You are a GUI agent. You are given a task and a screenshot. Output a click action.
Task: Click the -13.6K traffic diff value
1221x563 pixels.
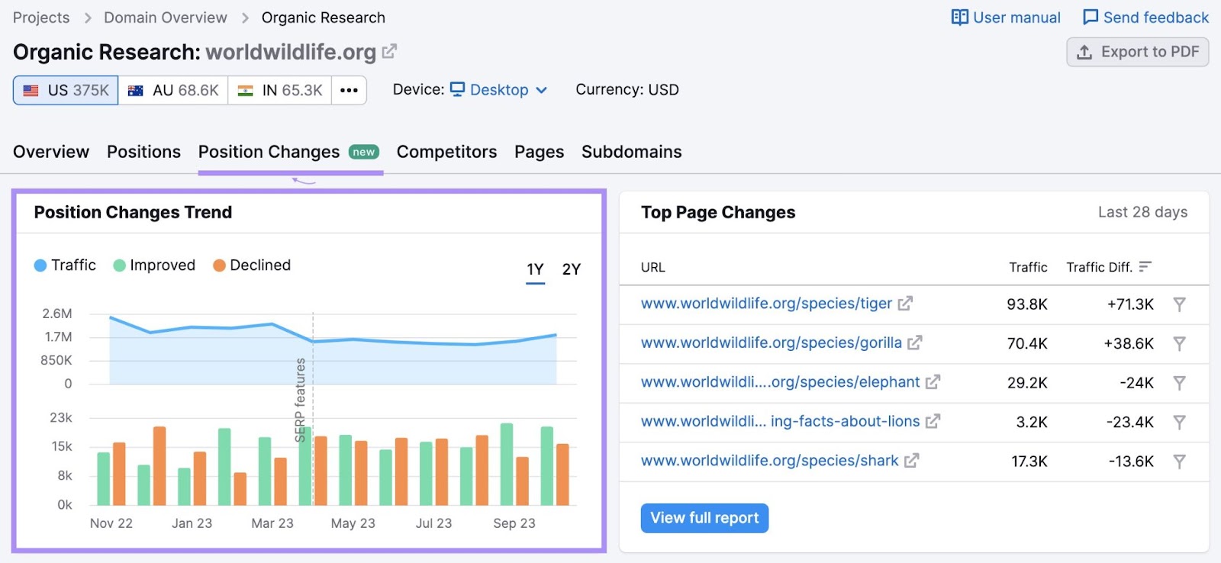1131,462
